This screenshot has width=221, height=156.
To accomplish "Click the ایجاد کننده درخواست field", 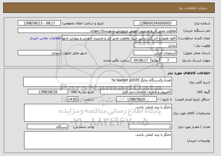I will [119, 38].
